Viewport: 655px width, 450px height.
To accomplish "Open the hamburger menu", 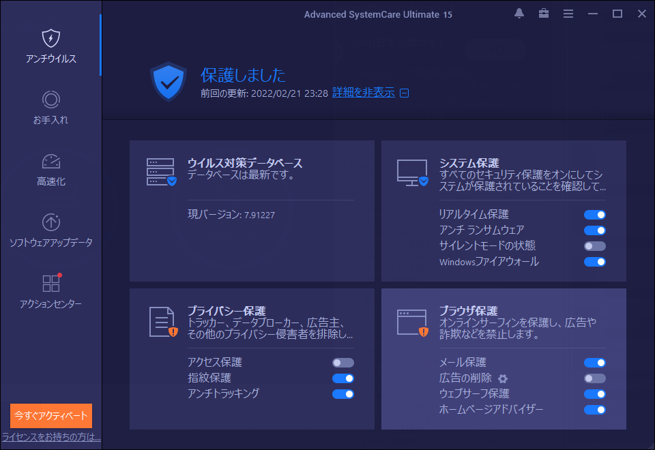I will (x=568, y=13).
